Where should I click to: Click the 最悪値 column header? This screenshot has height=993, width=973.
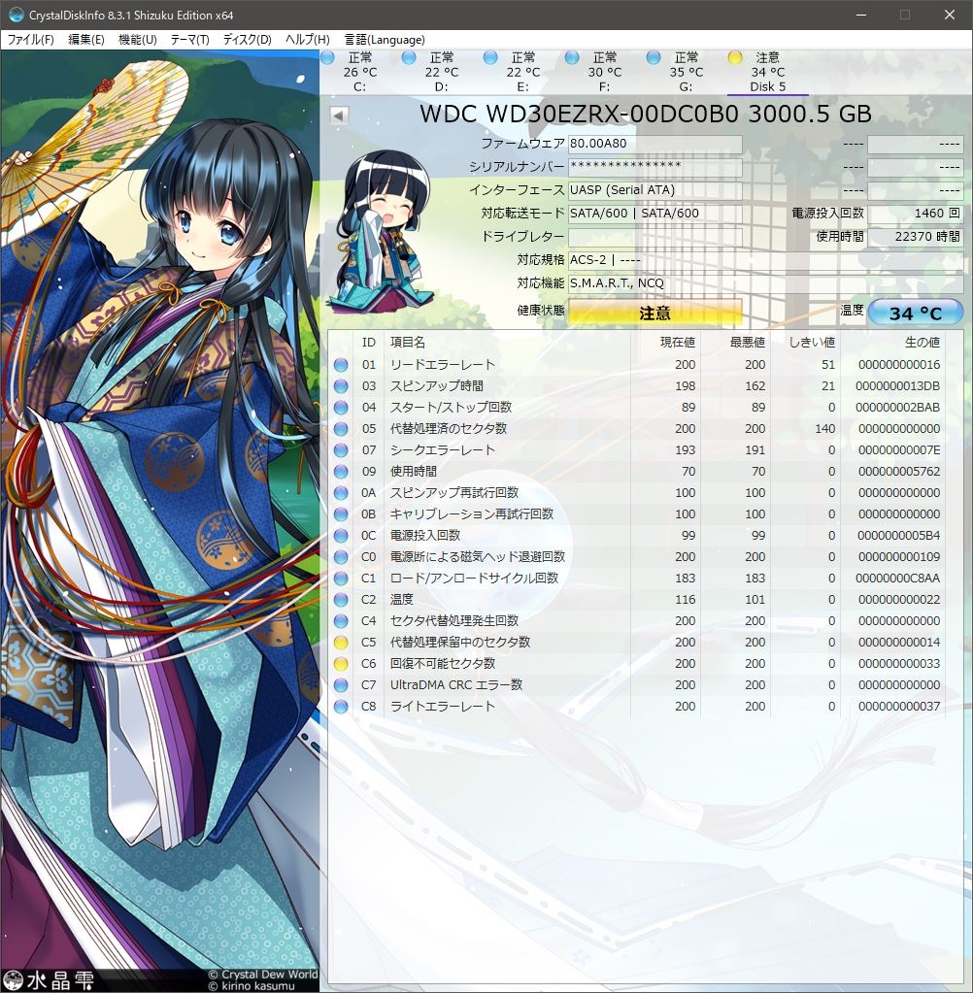tap(747, 343)
